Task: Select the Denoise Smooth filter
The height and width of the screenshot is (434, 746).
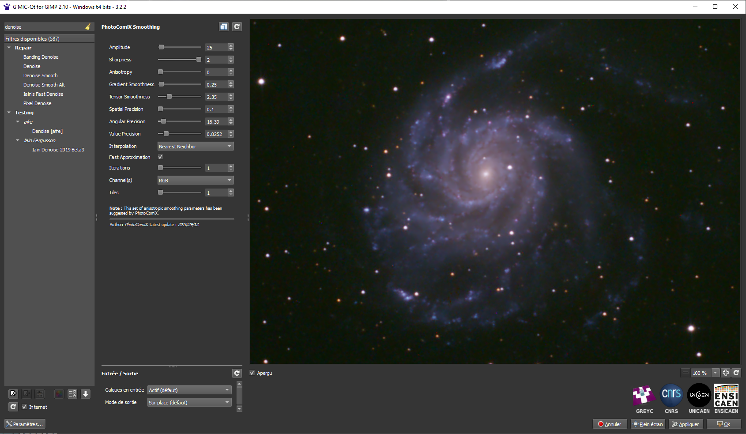Action: [40, 75]
